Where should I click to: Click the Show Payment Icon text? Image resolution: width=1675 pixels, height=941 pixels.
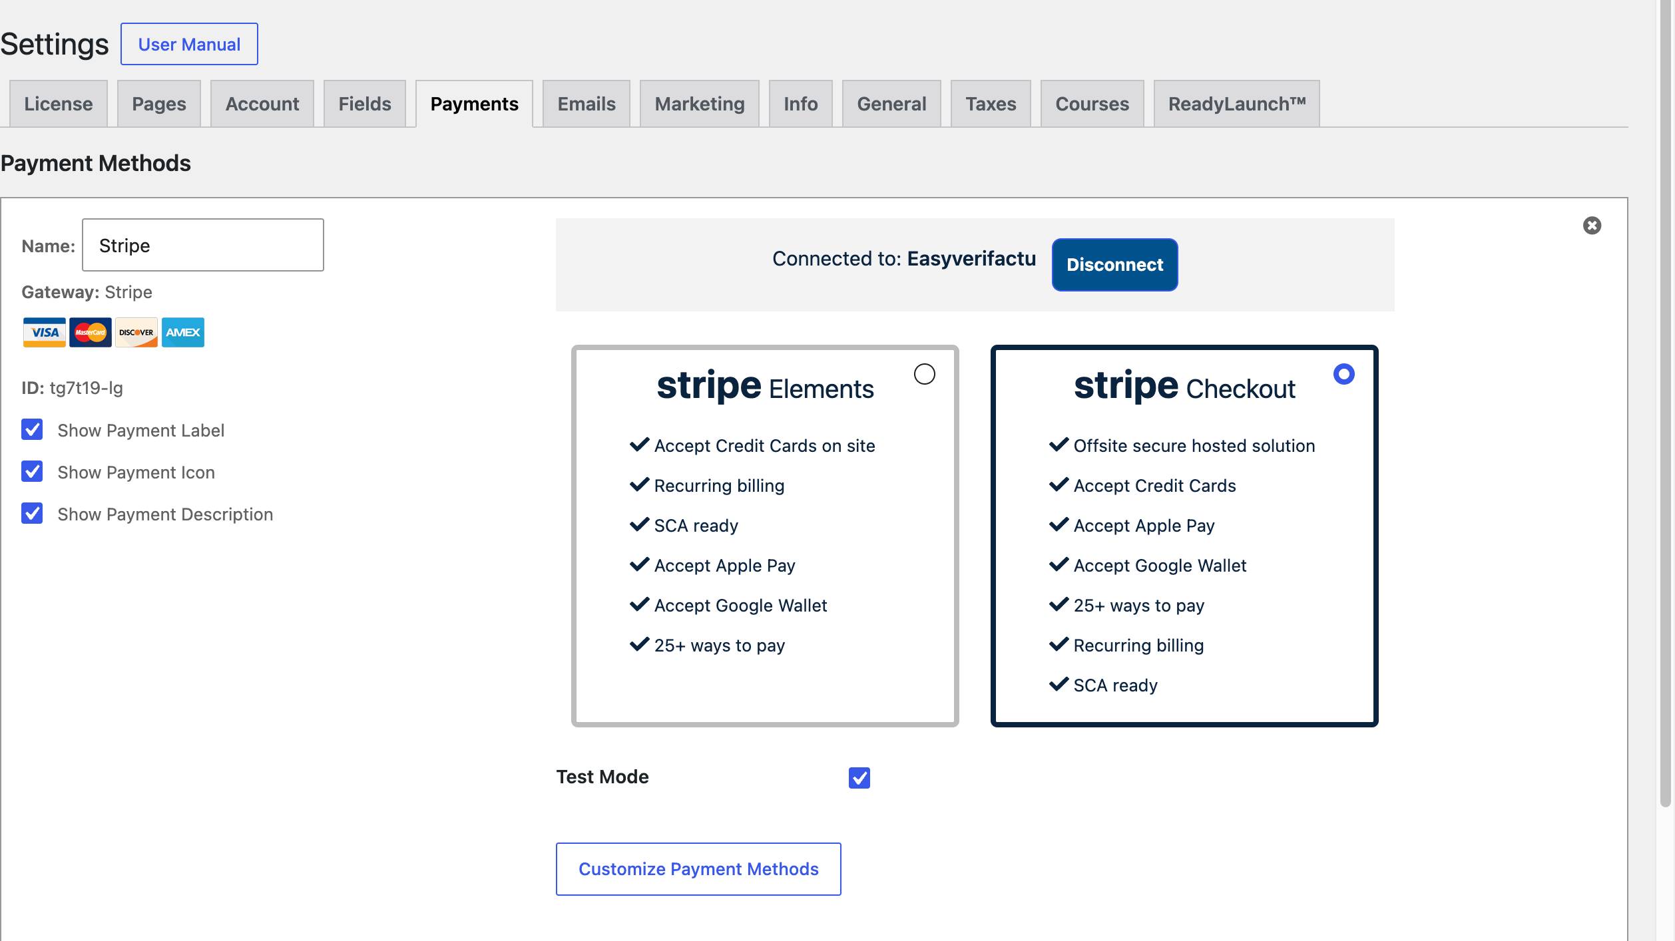coord(136,472)
